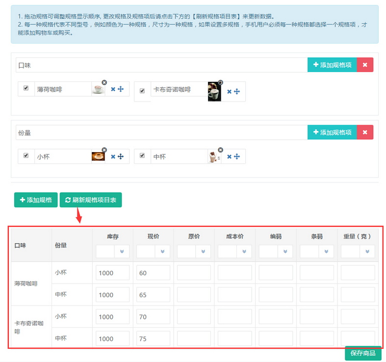This screenshot has height=362, width=386.
Task: Remove the 薄荷咖啡 thumbnail image
Action: (x=104, y=82)
